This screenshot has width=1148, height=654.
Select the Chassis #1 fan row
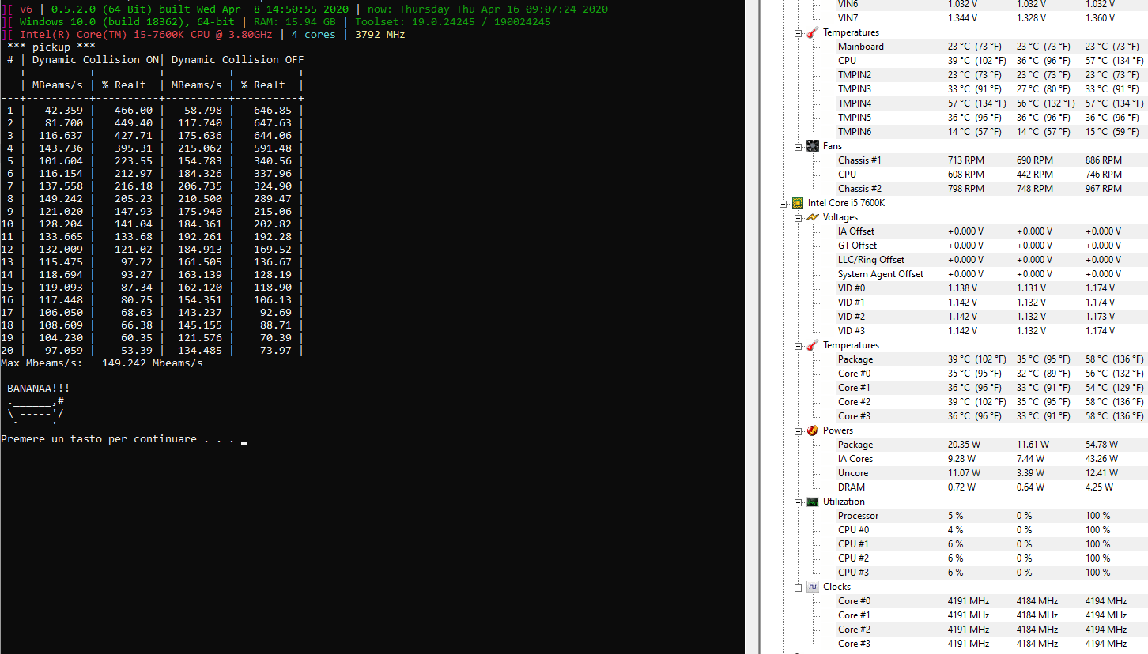coord(991,160)
